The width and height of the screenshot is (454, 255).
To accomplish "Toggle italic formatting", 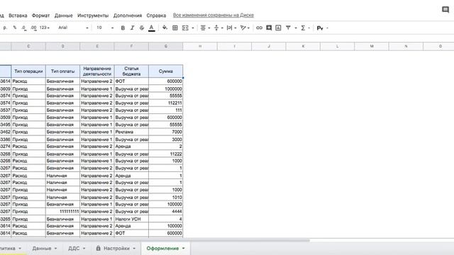I will click(x=132, y=28).
